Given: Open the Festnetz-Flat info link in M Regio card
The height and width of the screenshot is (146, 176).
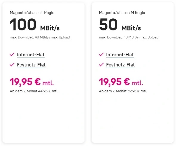Looking at the screenshot, I should (121, 65).
